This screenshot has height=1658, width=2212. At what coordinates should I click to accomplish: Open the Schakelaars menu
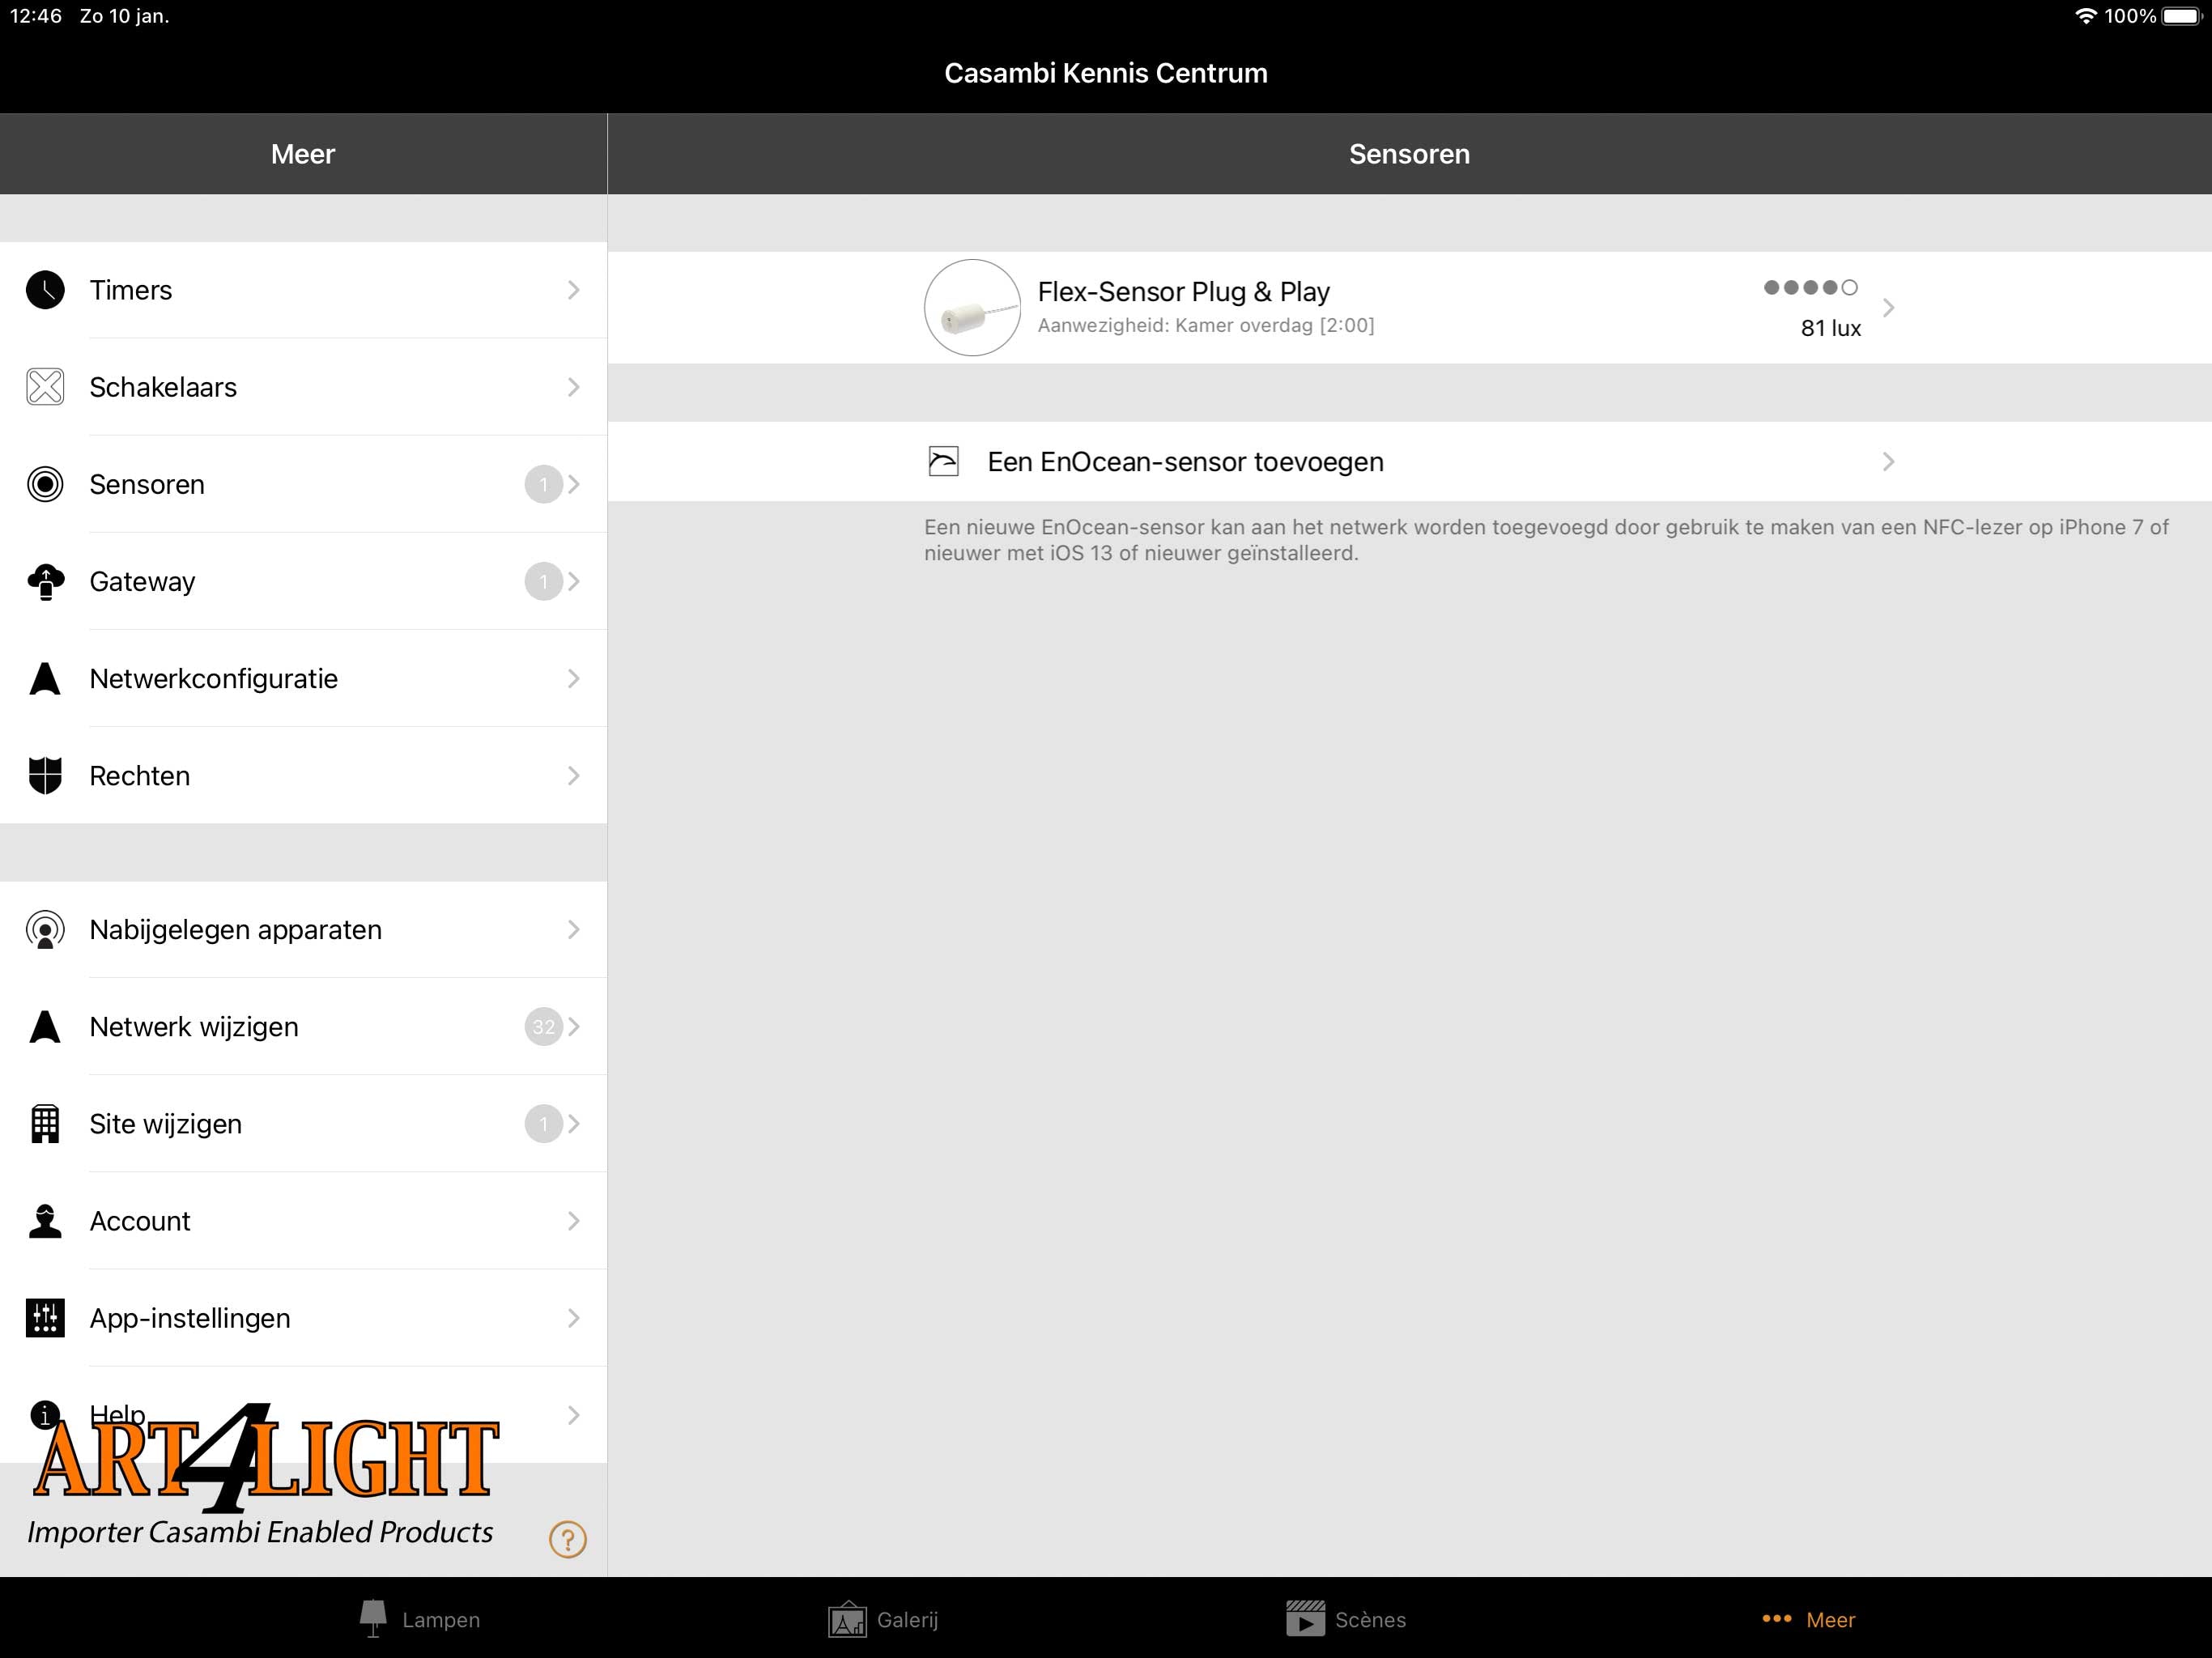[x=303, y=387]
